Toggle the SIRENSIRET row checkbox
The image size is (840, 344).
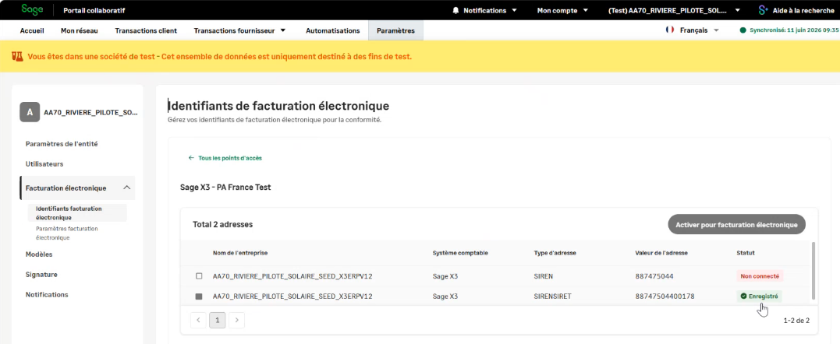pos(199,297)
